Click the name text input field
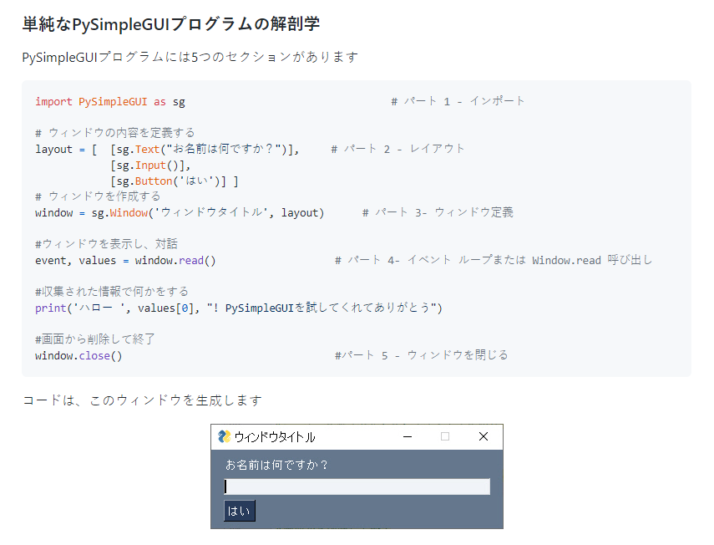 tap(357, 486)
